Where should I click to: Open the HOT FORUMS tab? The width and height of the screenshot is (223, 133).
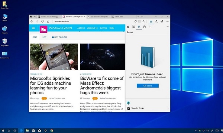59,37
